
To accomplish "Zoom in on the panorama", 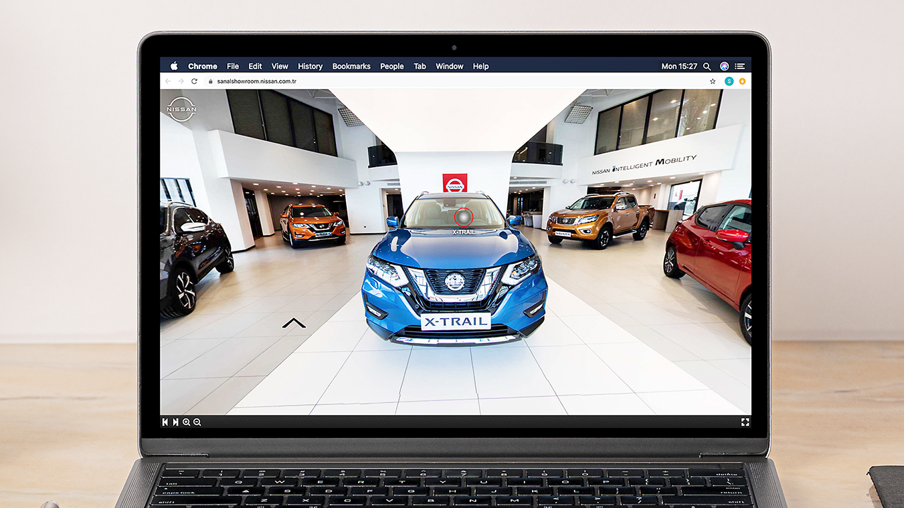I will 186,422.
